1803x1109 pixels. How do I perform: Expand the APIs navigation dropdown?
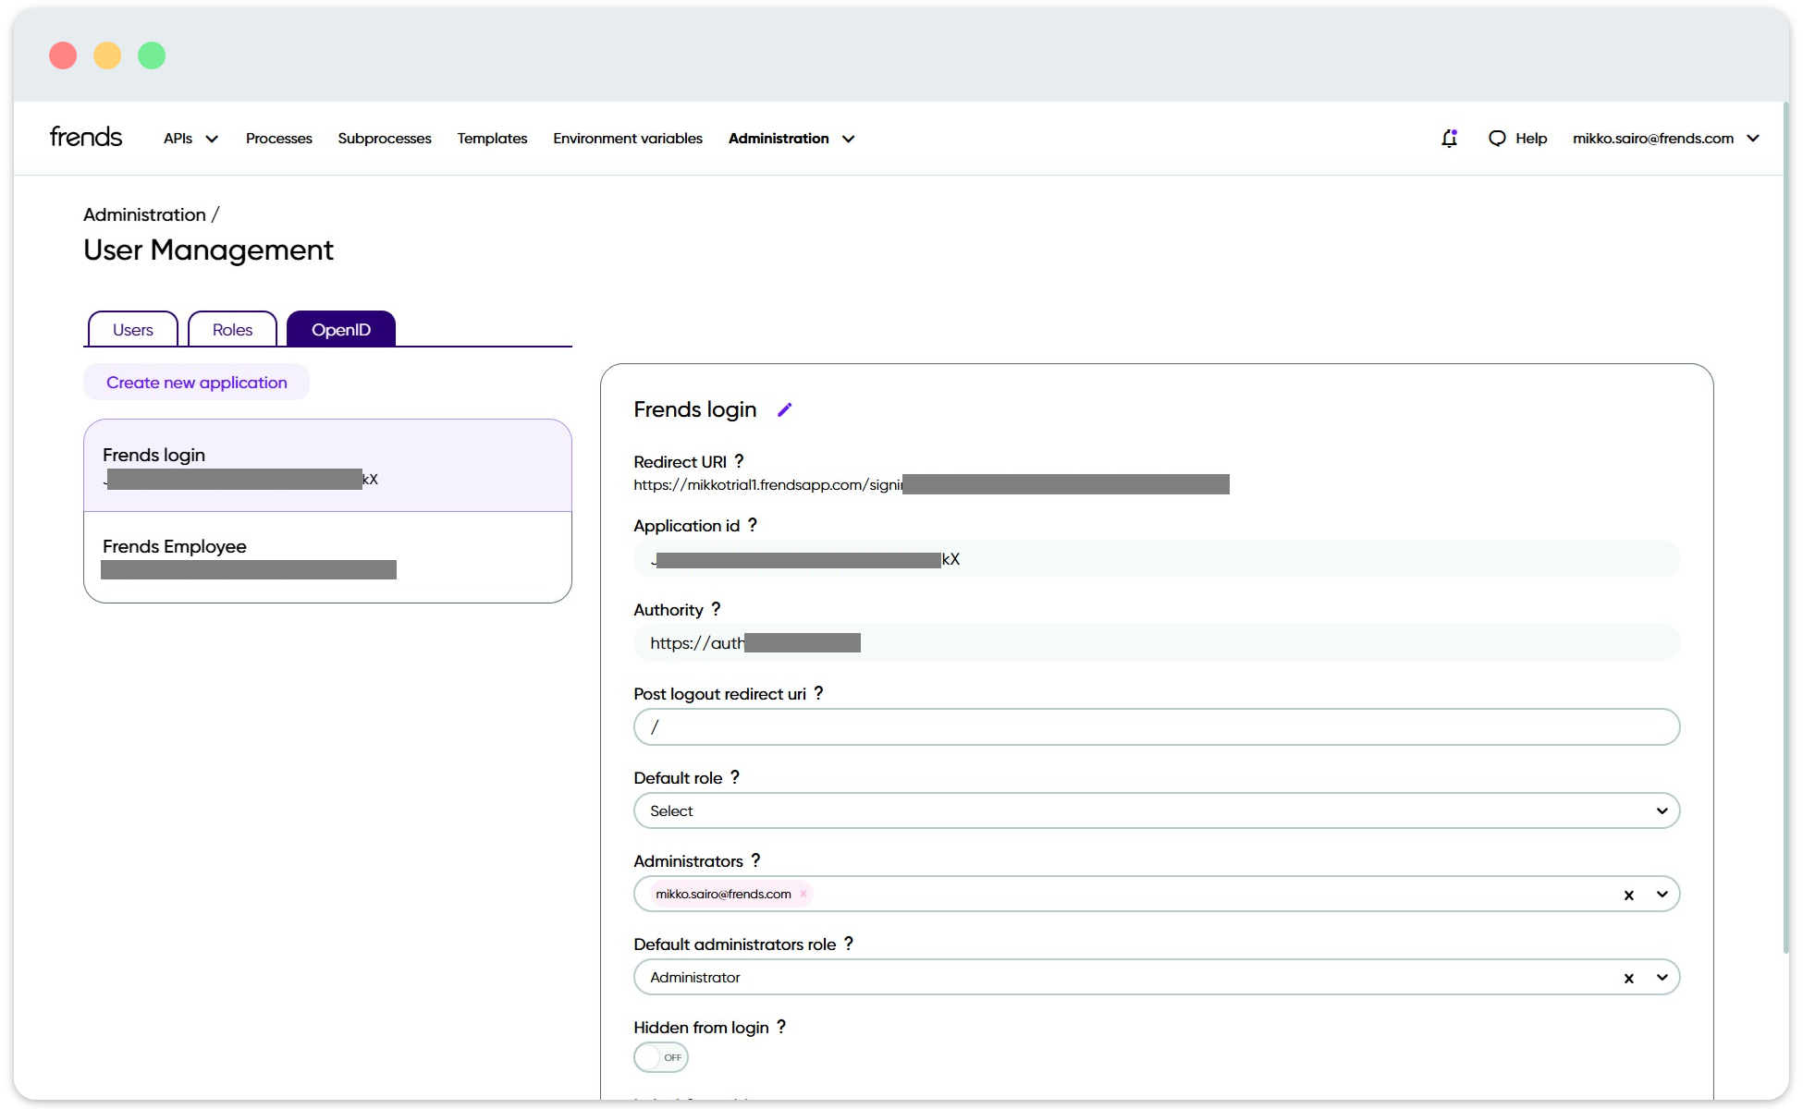click(190, 138)
